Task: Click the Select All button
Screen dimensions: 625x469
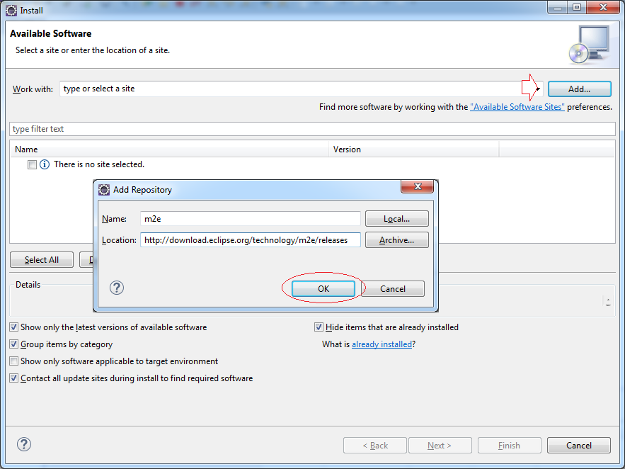Action: pyautogui.click(x=42, y=260)
